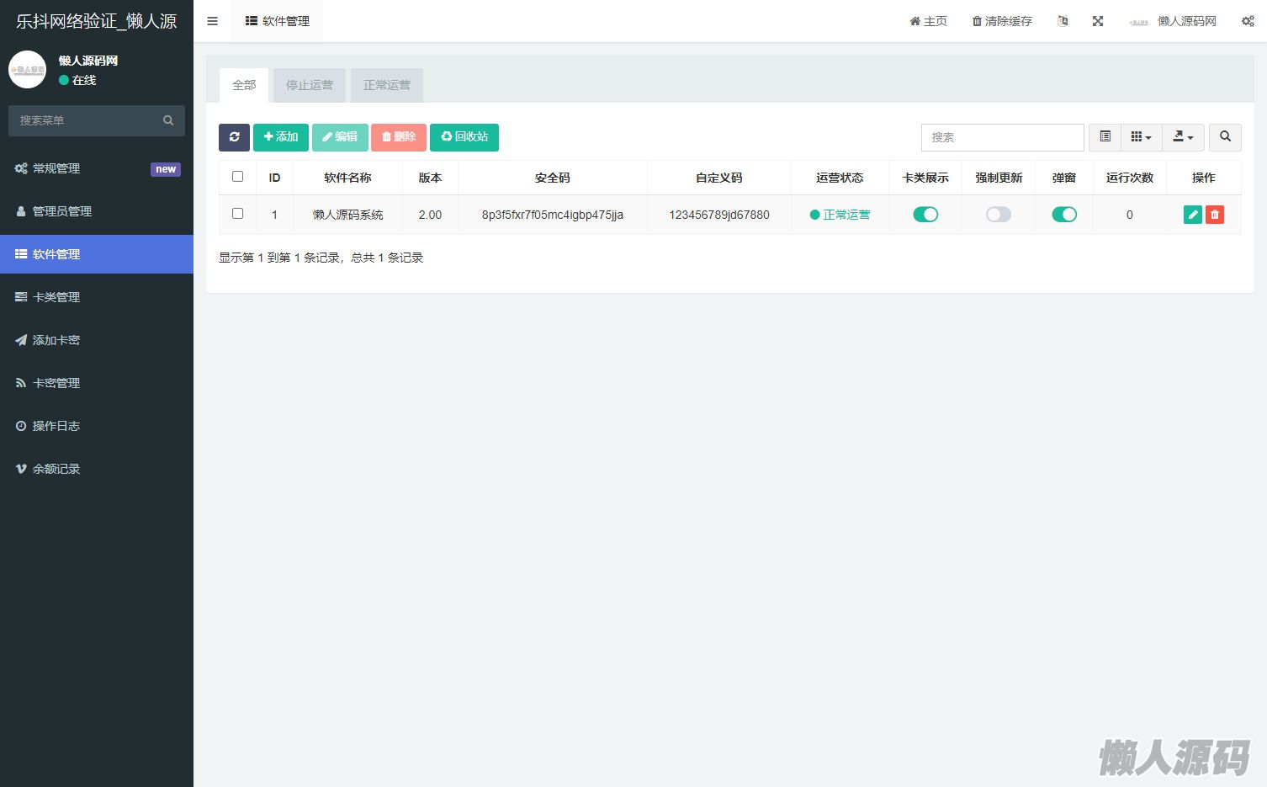1267x787 pixels.
Task: Click 清除缓存 in the header
Action: 1002,21
